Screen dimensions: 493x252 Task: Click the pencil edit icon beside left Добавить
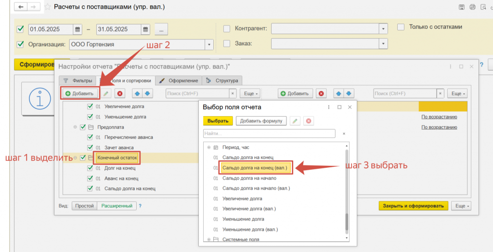pos(106,93)
